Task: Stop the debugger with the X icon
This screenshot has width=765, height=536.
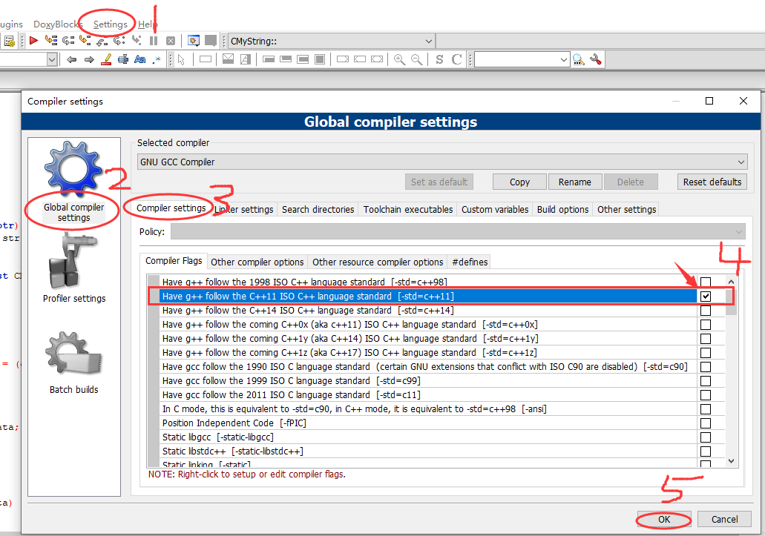Action: (x=172, y=40)
